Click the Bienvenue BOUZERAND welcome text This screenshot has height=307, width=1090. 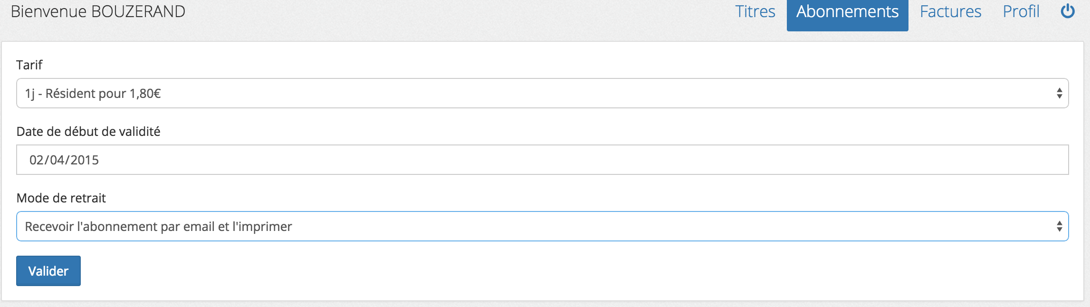coord(98,11)
